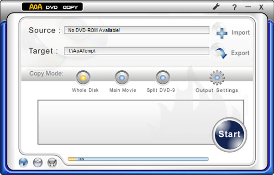Click the progress bar showing 2%

click(138, 159)
